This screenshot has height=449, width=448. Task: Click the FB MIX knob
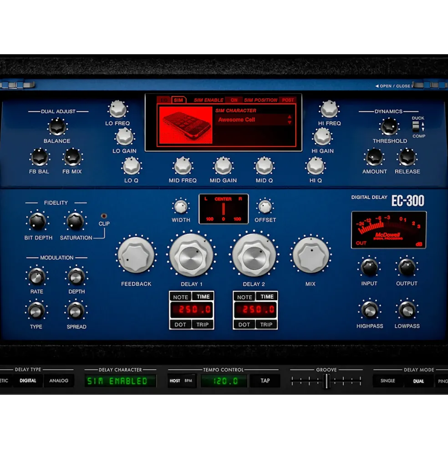coord(72,158)
